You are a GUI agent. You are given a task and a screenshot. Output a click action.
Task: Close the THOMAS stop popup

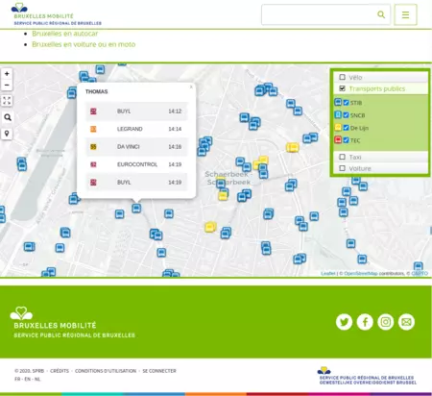coord(191,87)
